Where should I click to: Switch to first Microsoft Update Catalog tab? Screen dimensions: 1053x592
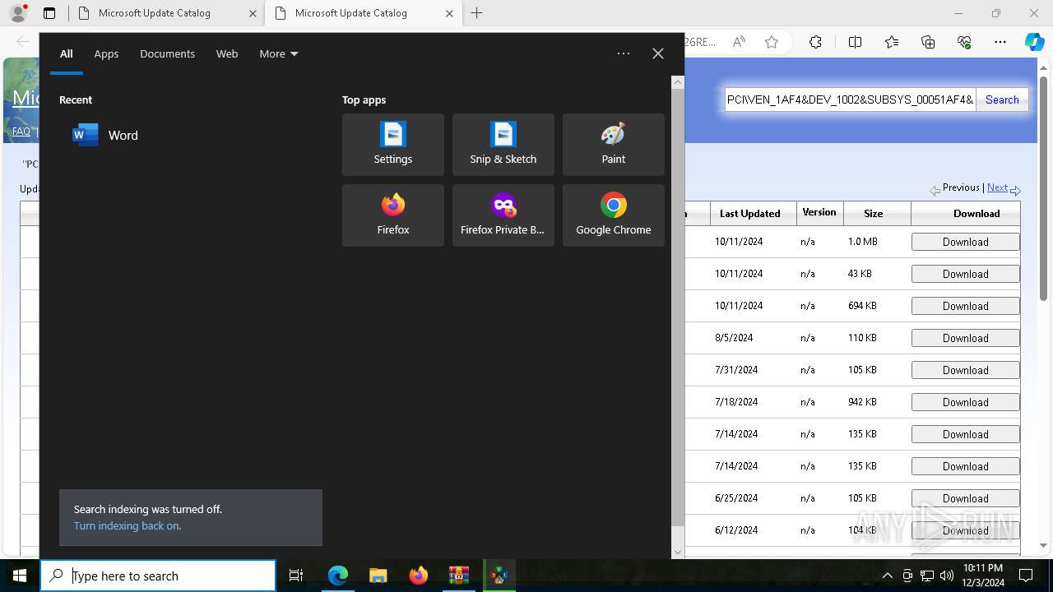165,13
